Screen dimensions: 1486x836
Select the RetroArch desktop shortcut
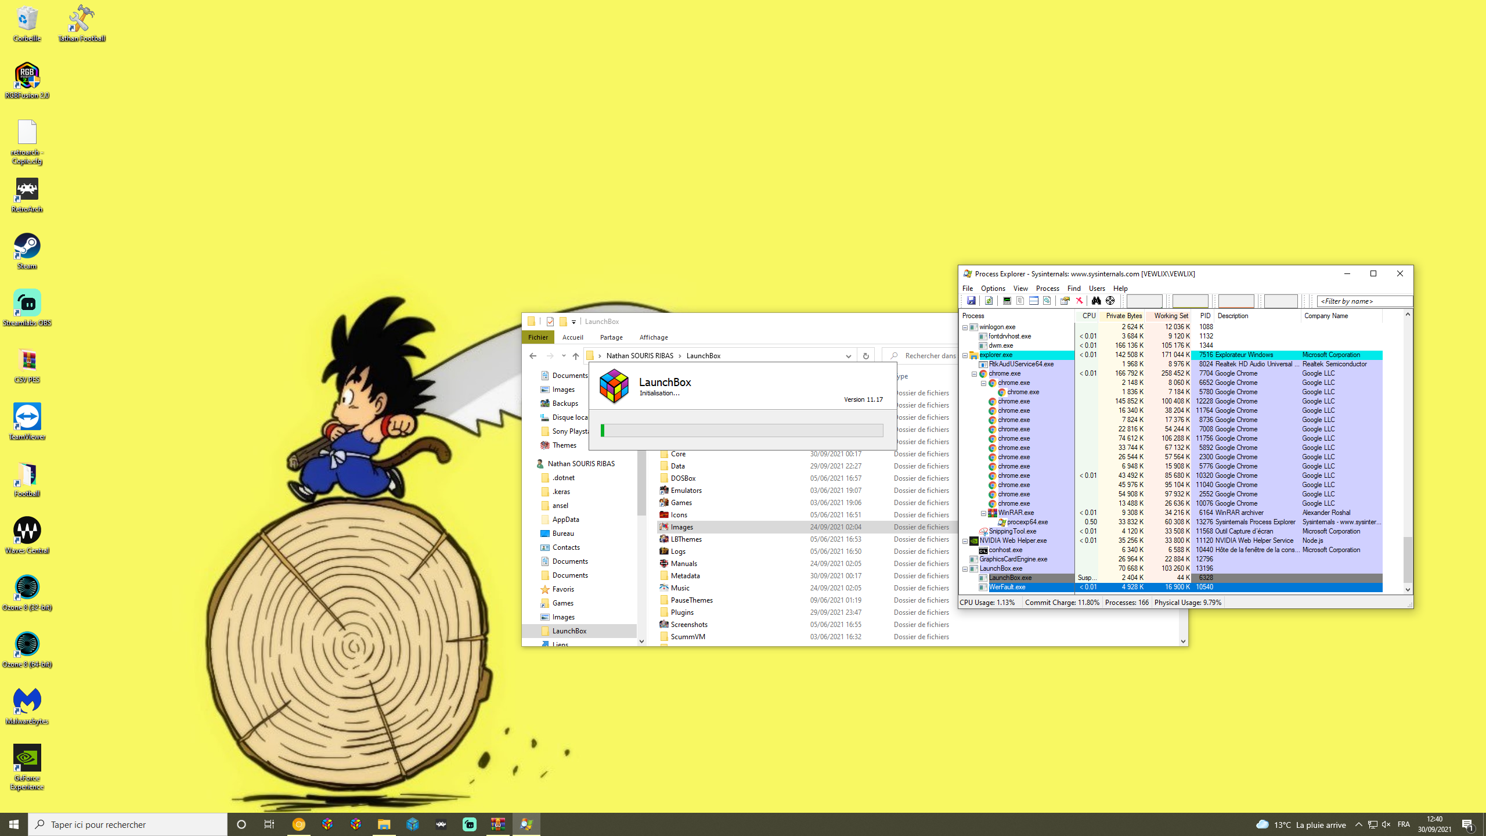[x=27, y=195]
